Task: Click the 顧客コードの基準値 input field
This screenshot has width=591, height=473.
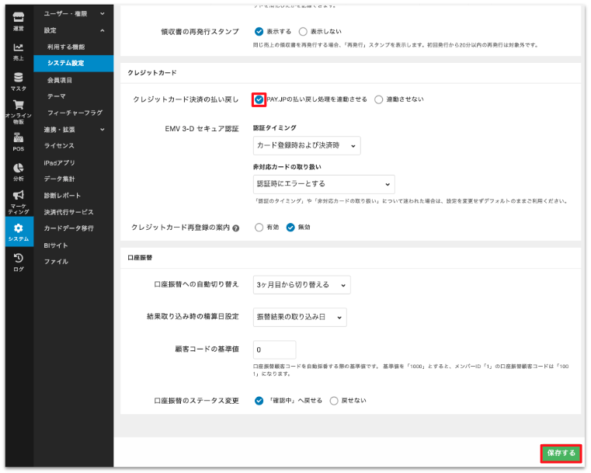Action: coord(275,350)
